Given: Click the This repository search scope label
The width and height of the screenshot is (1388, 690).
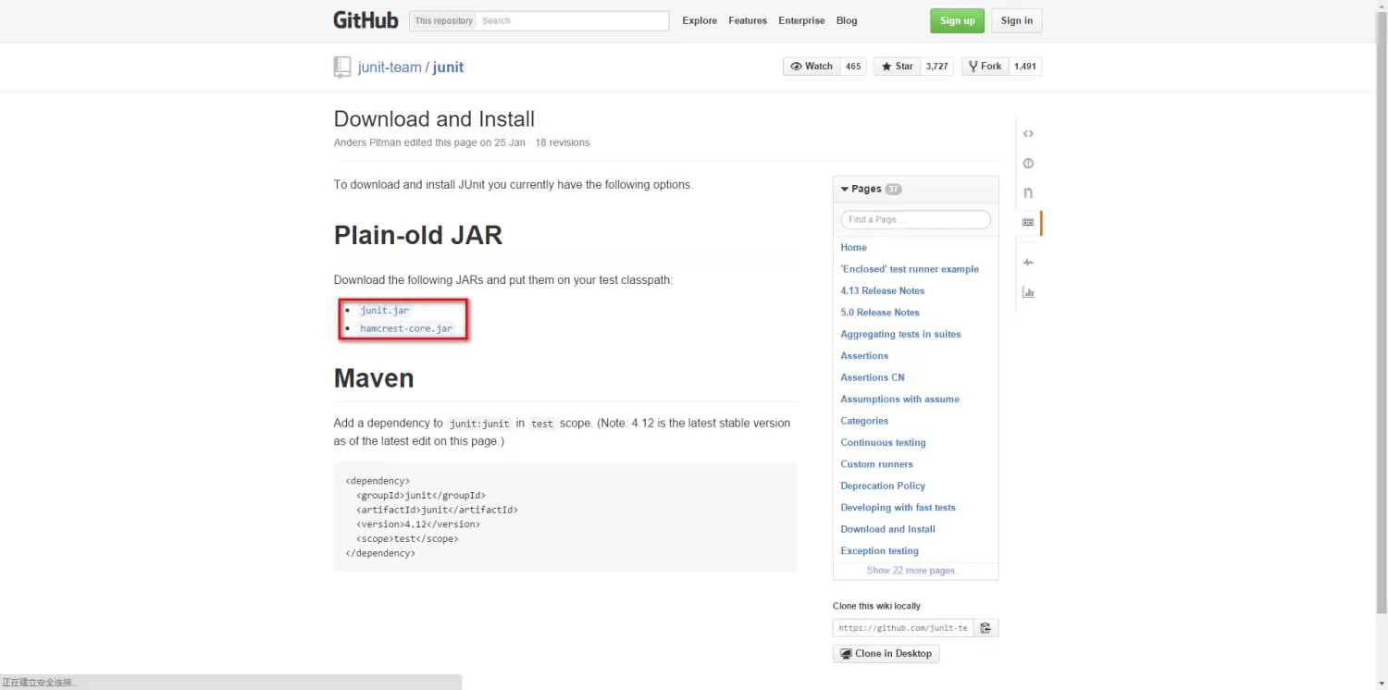Looking at the screenshot, I should [443, 20].
